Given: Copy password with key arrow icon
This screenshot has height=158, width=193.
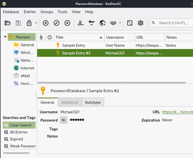Looking at the screenshot, I should pyautogui.click(x=91, y=23).
